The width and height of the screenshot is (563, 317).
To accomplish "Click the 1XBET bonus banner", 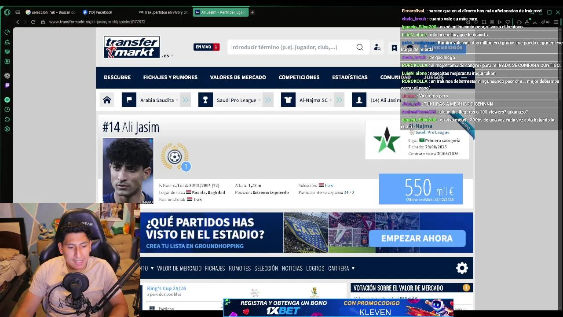I will [x=338, y=307].
